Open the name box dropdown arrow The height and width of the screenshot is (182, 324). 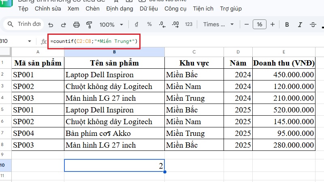pyautogui.click(x=30, y=41)
